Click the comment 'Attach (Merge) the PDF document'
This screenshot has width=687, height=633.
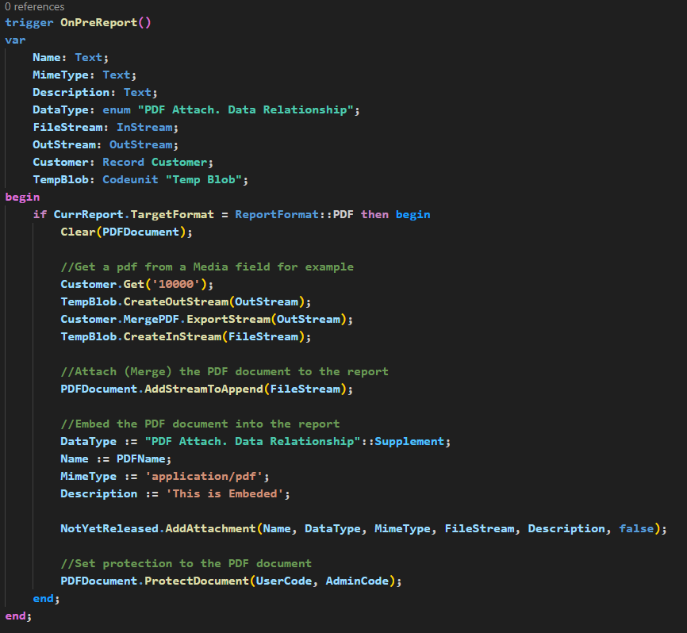[175, 371]
